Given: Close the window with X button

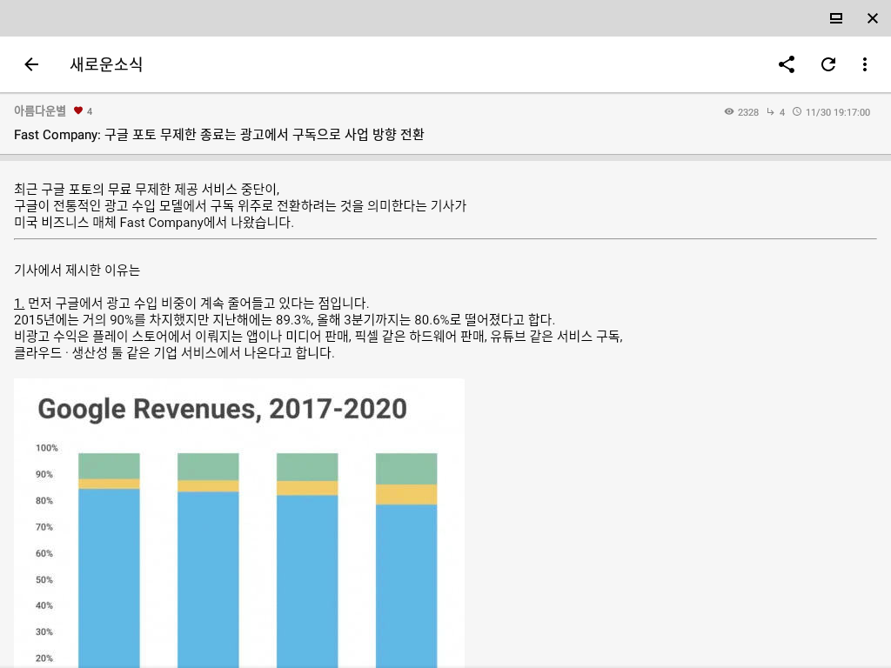Looking at the screenshot, I should click(x=873, y=18).
